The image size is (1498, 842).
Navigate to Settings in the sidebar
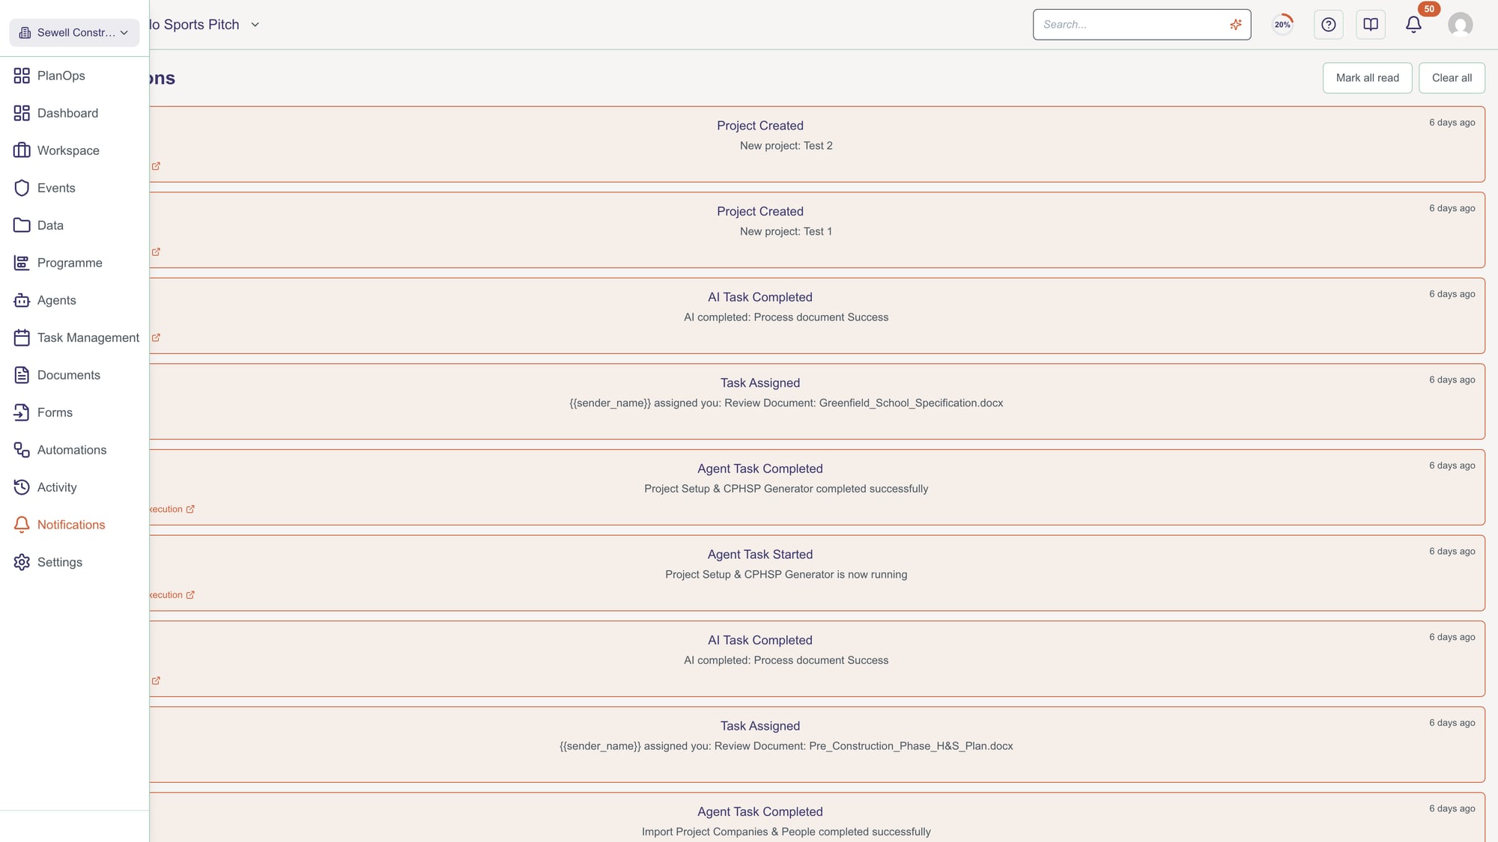22,562
